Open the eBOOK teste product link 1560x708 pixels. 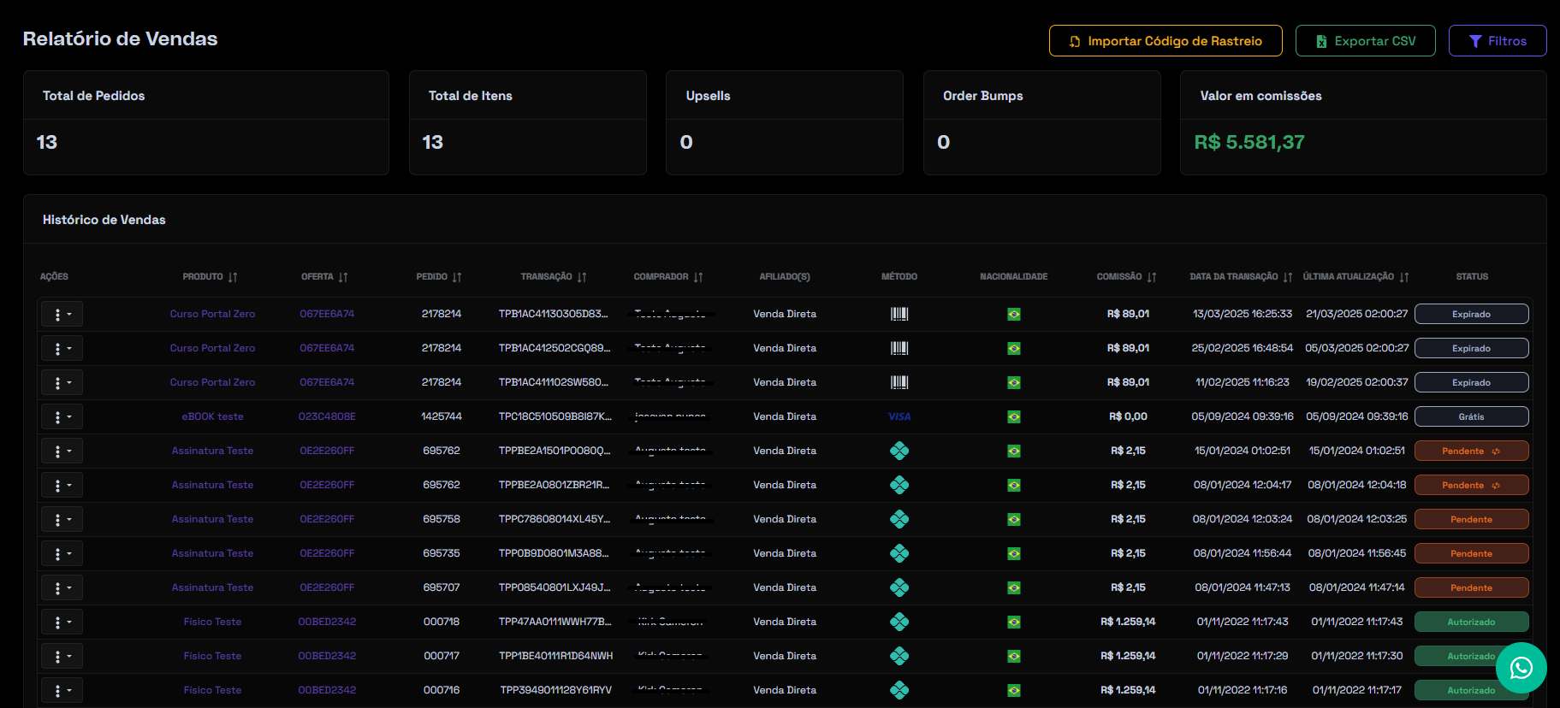(x=212, y=416)
